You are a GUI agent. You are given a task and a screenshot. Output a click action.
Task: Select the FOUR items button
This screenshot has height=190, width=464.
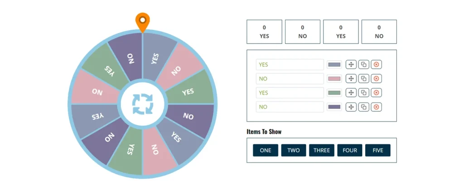click(x=350, y=150)
